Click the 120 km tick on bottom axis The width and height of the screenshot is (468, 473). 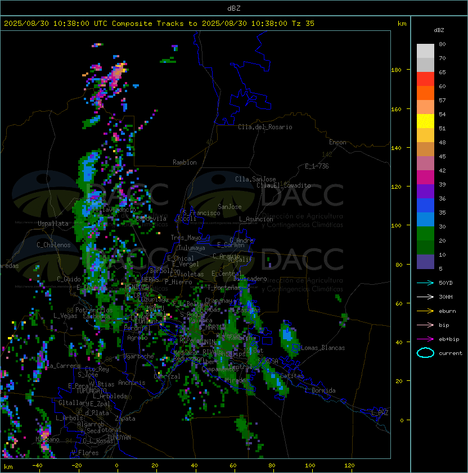pyautogui.click(x=349, y=466)
